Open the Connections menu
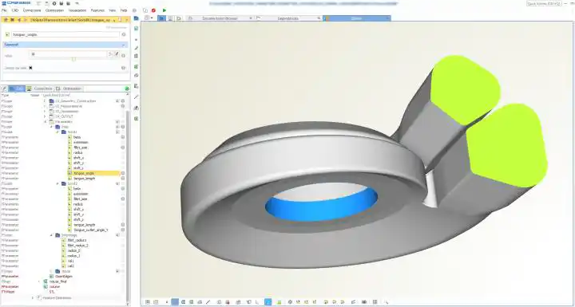Viewport: 575px width, 307px height. [32, 10]
